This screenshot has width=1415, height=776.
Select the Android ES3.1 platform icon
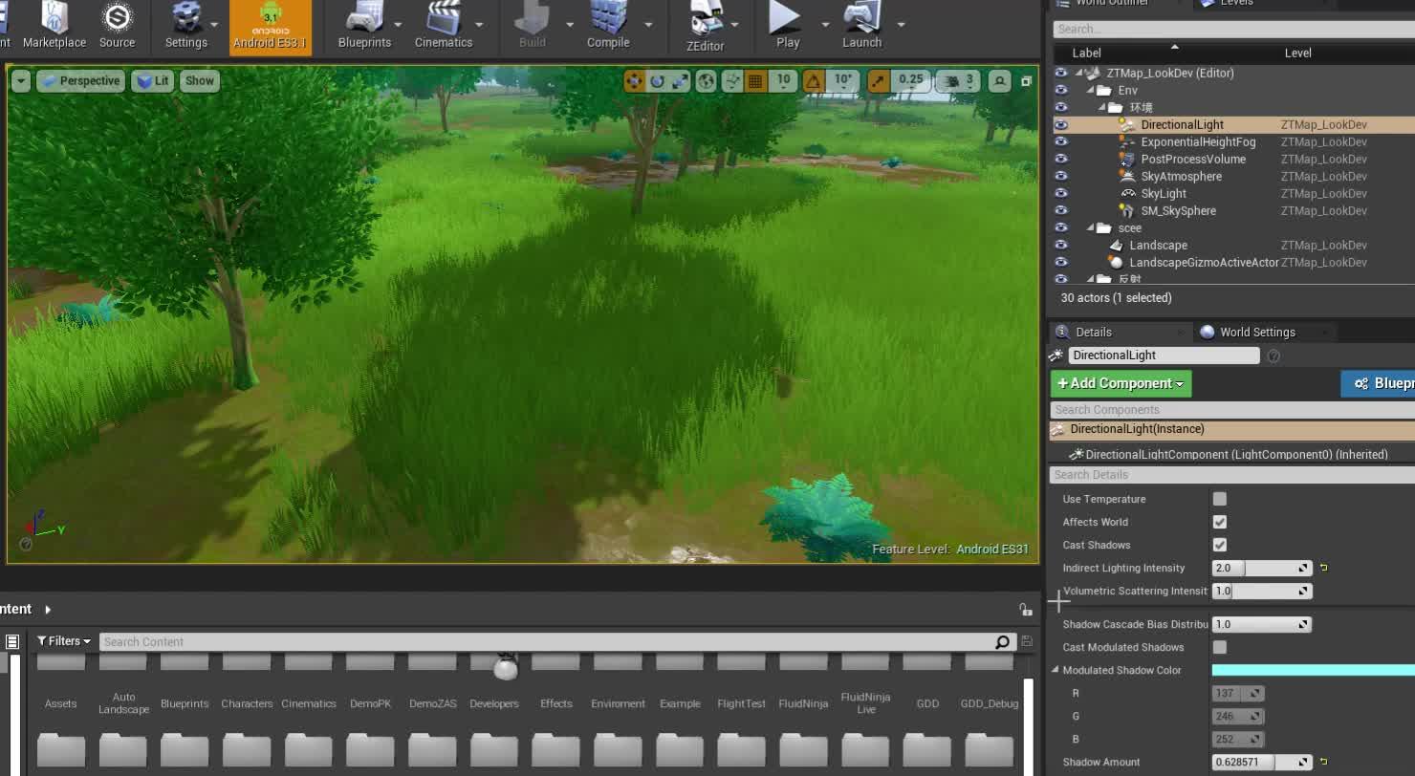coord(271,26)
